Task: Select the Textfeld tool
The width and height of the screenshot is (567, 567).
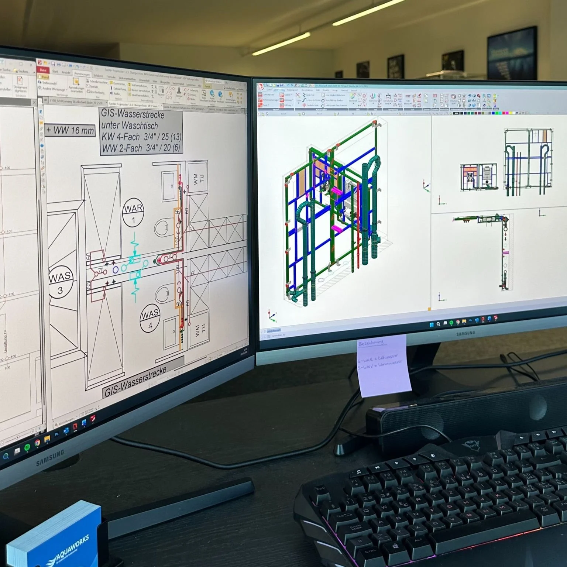Action: click(93, 87)
